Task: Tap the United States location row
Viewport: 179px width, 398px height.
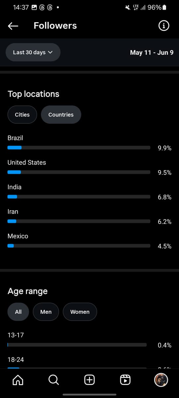Action: (x=89, y=167)
